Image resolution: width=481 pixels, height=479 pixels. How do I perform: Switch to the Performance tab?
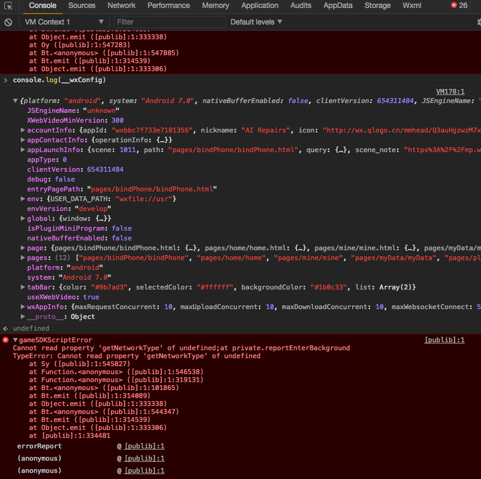coord(169,6)
